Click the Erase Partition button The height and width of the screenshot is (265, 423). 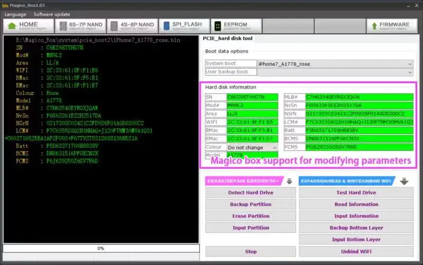(x=251, y=216)
